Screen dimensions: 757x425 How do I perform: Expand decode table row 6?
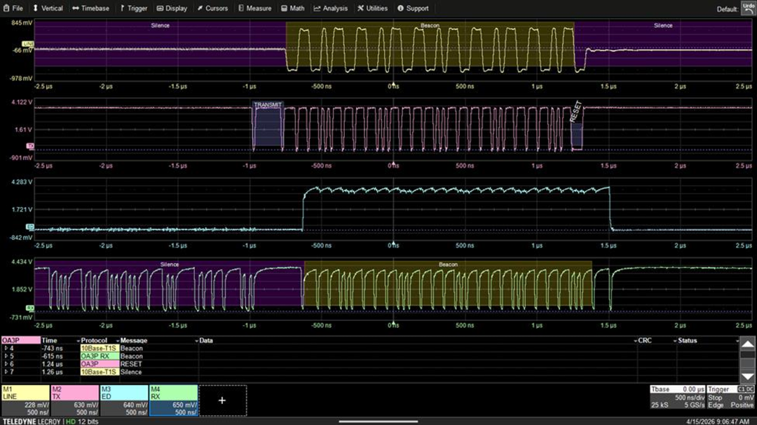click(6, 364)
